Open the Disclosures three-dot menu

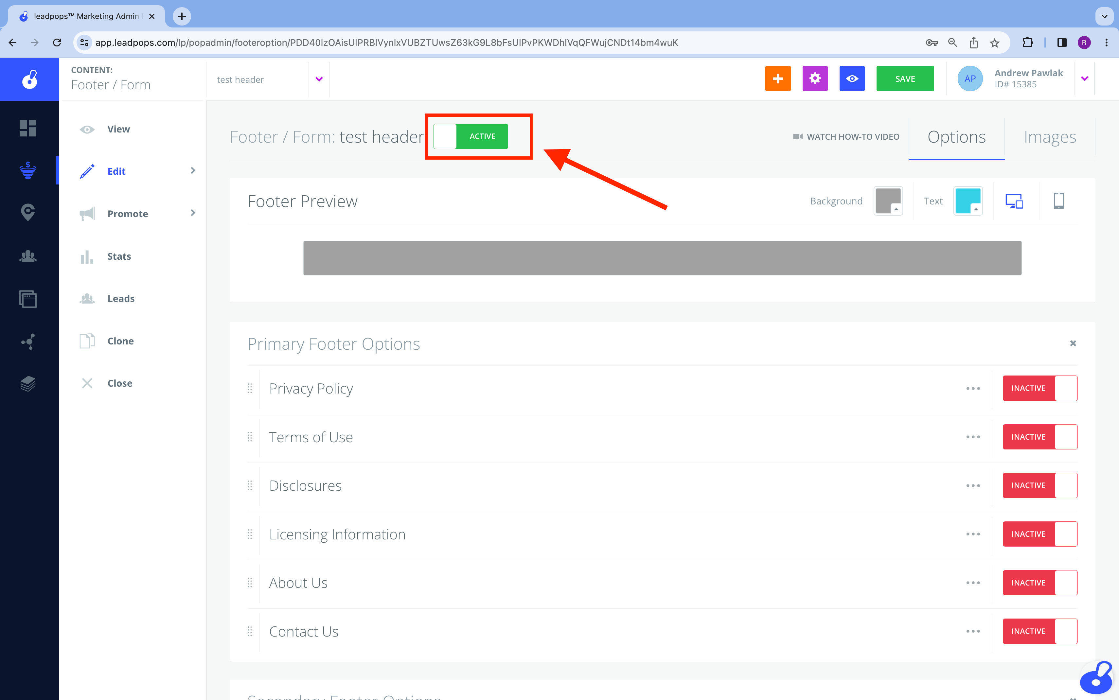pyautogui.click(x=973, y=486)
